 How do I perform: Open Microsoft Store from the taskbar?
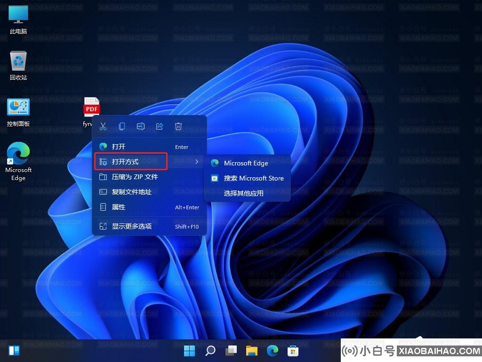(293, 351)
